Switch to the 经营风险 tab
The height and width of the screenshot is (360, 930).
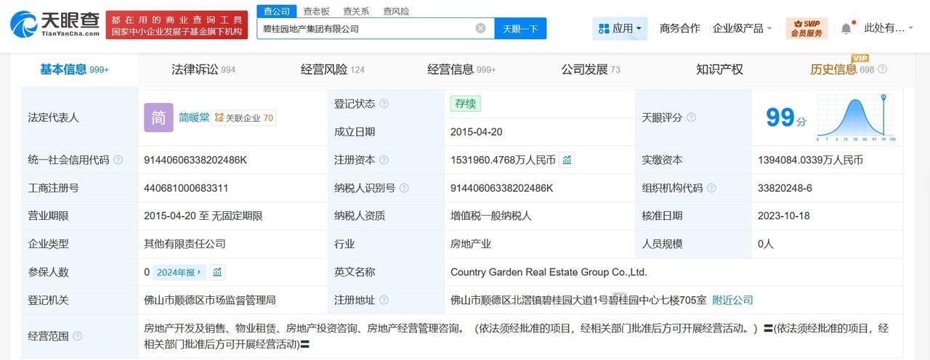[x=333, y=70]
